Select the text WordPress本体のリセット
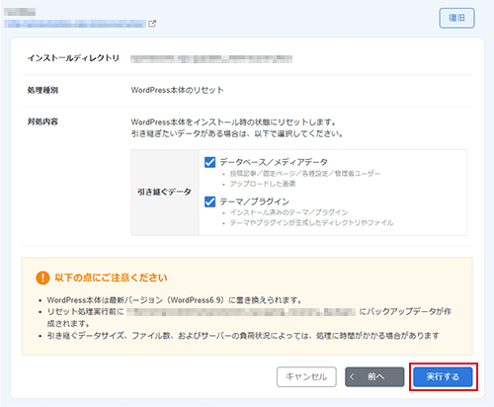 tap(177, 90)
